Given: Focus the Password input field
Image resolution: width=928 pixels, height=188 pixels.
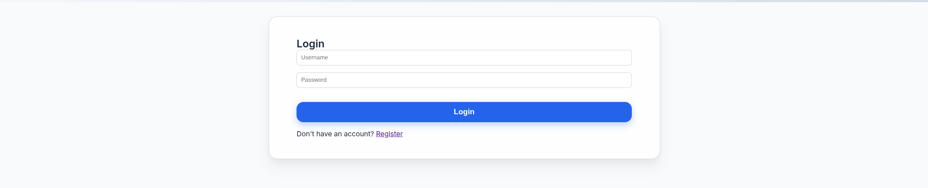Looking at the screenshot, I should pos(464,80).
